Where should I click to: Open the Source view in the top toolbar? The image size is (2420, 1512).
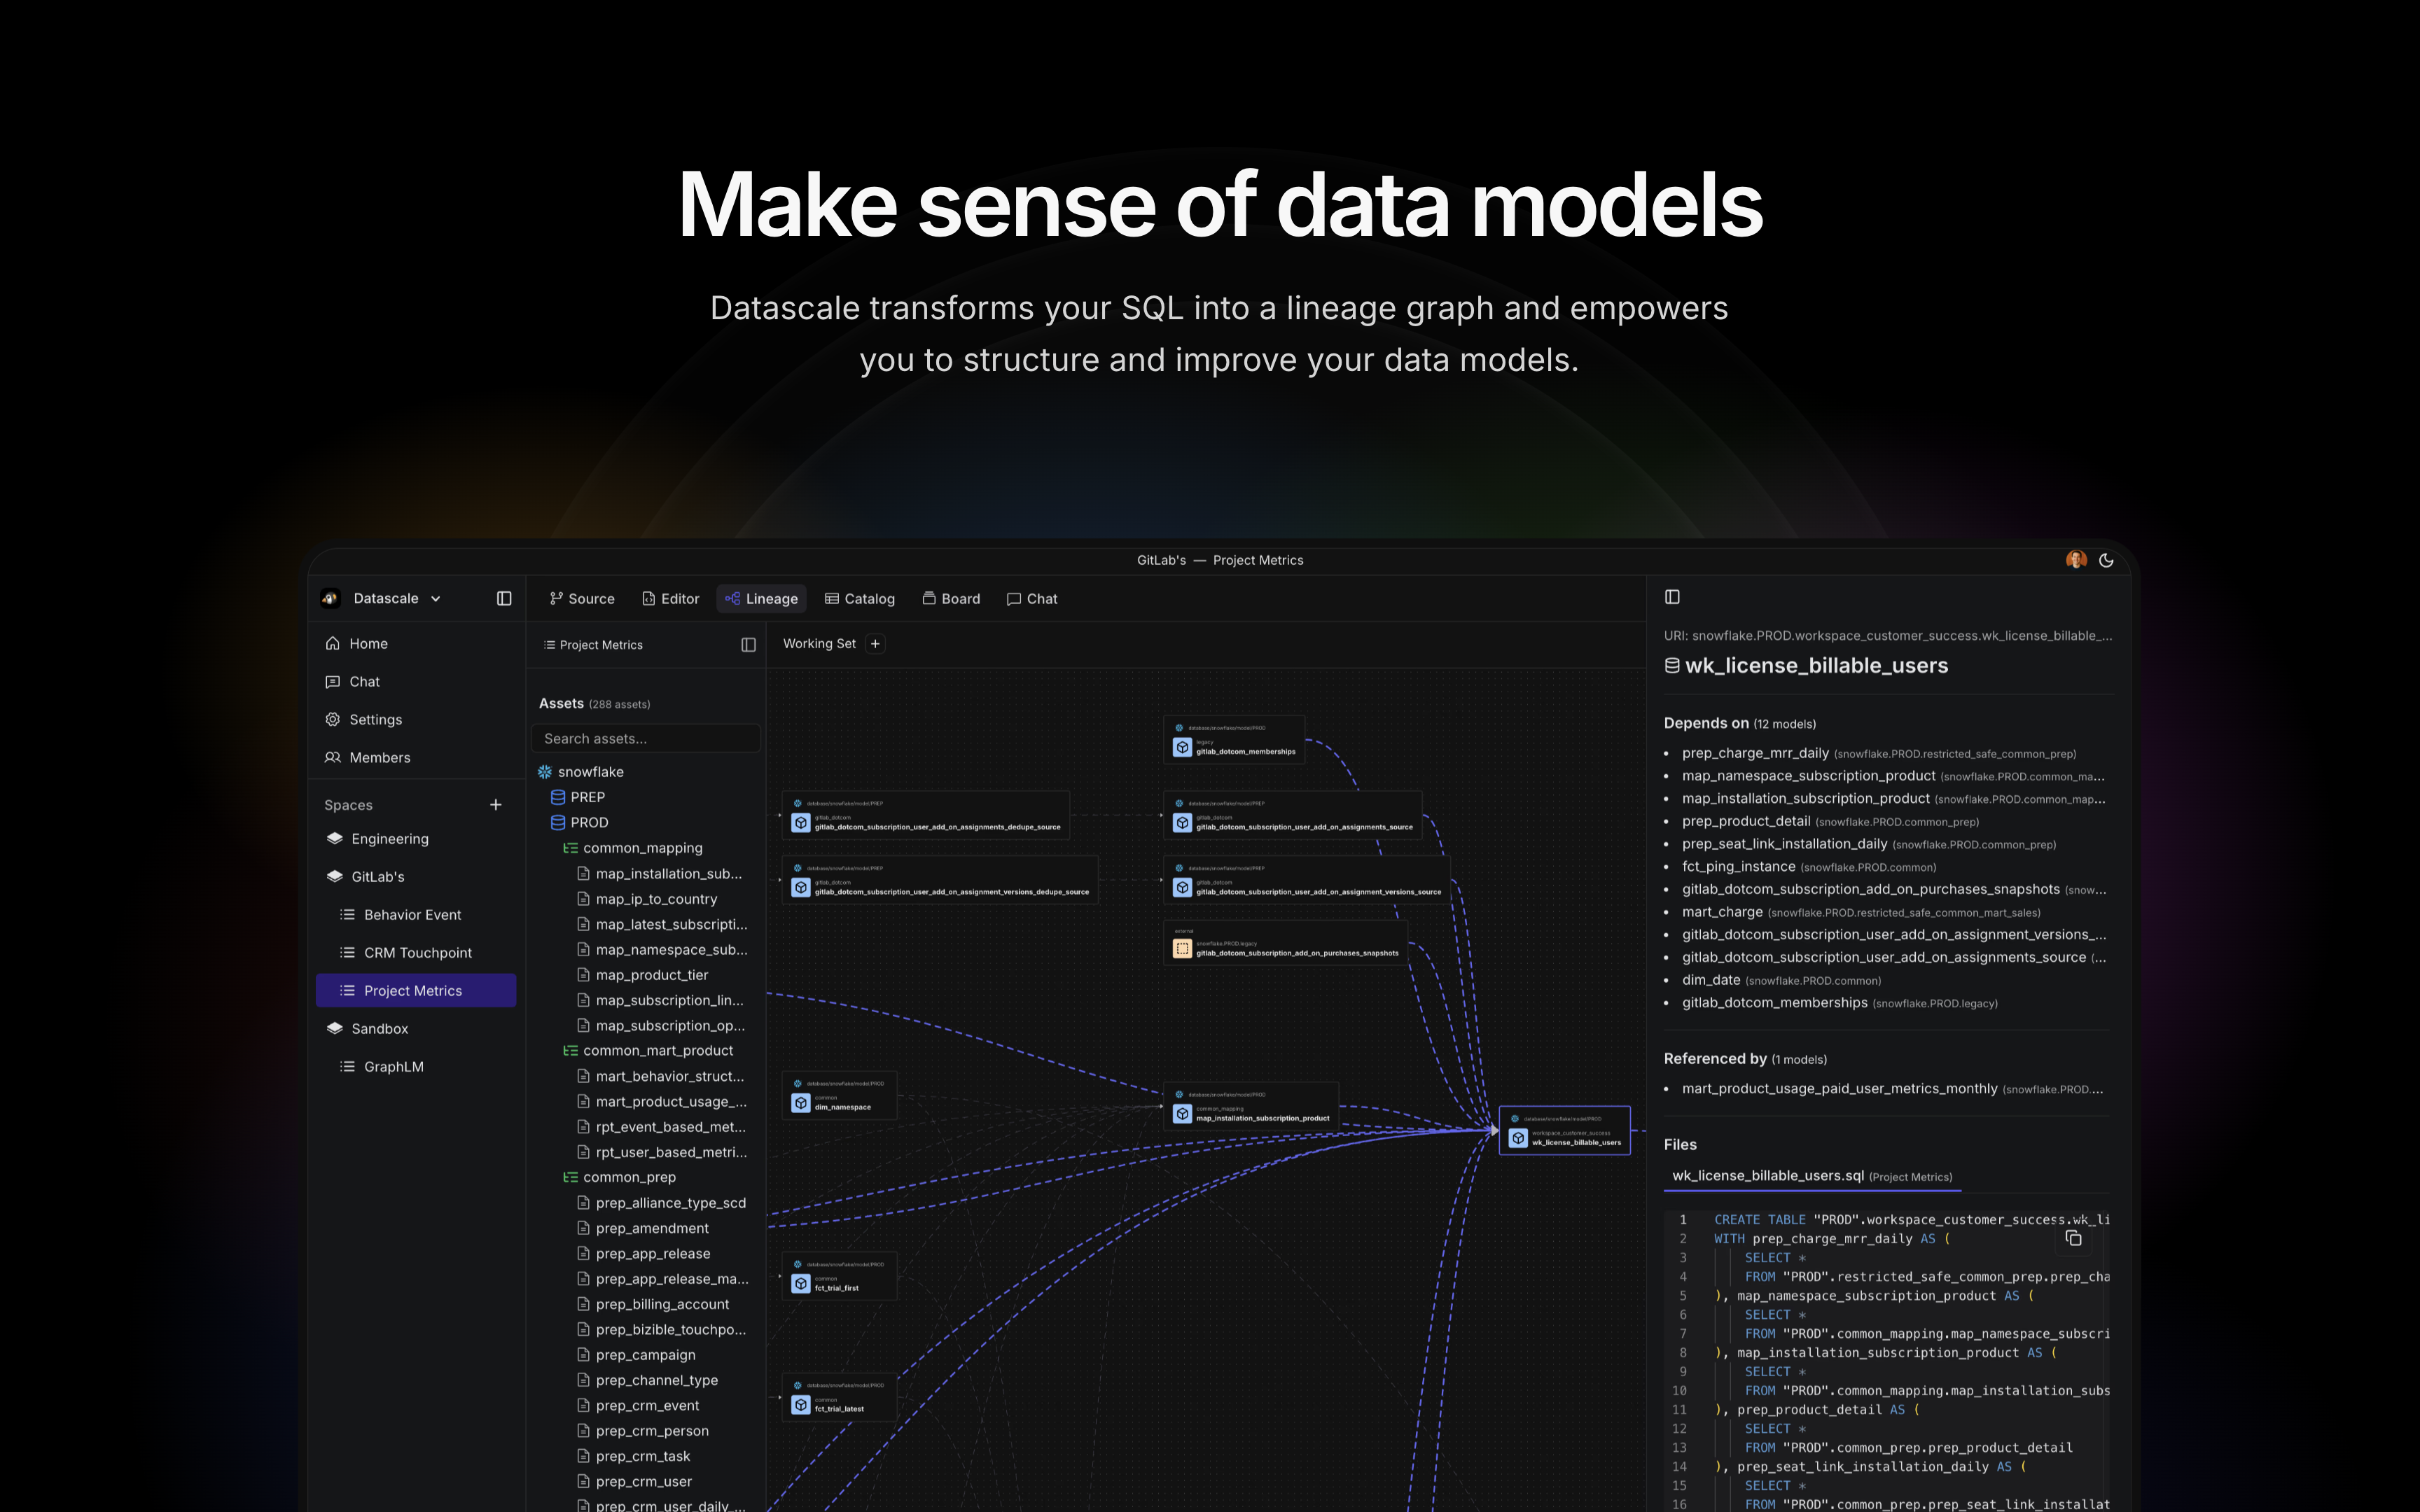pos(582,598)
